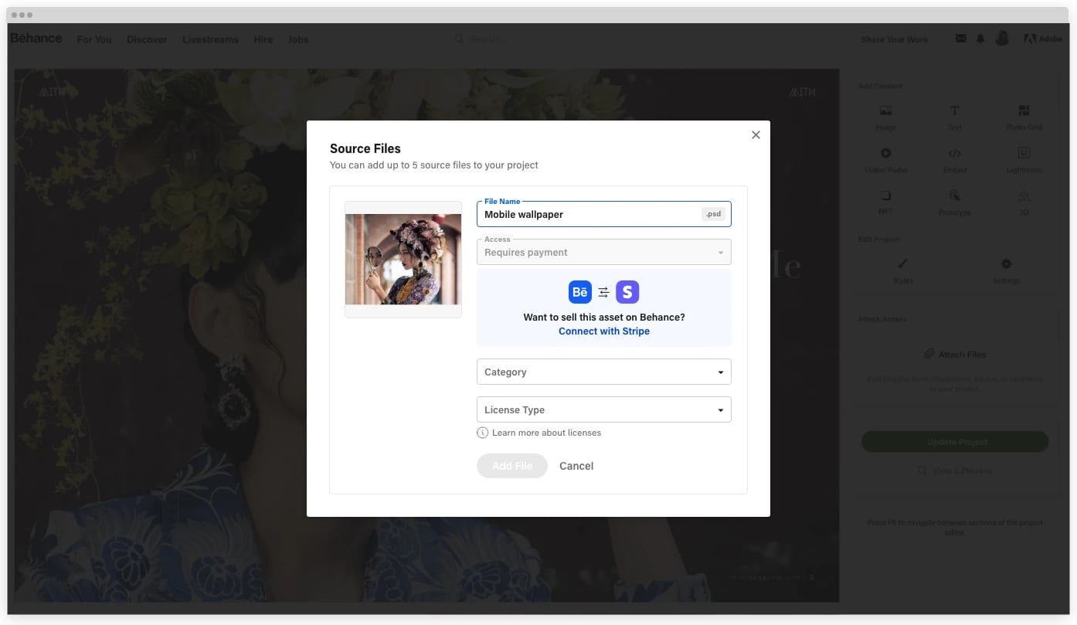The width and height of the screenshot is (1077, 625).
Task: Click Share Your Work
Action: click(x=895, y=39)
